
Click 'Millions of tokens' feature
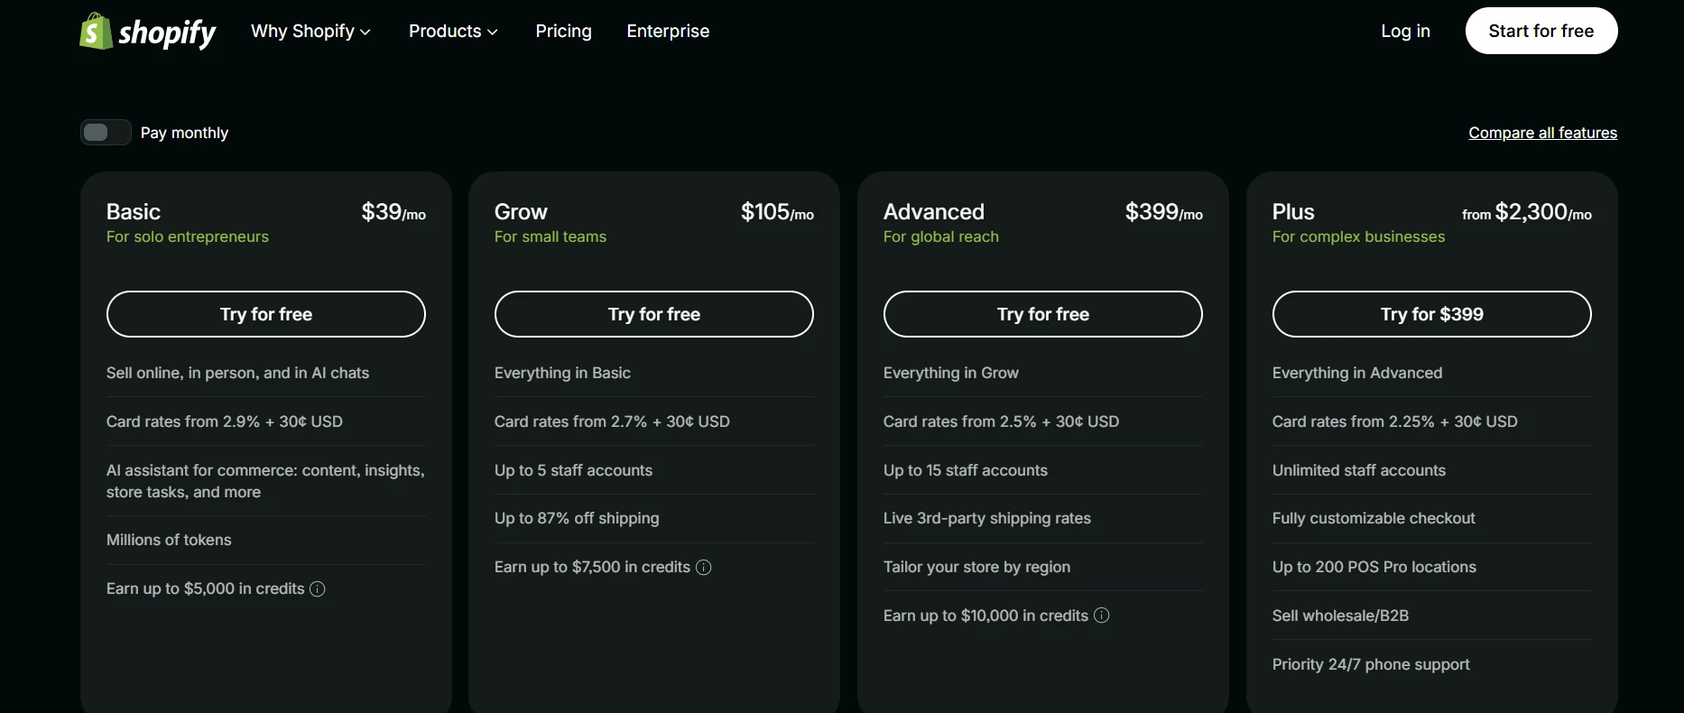pos(169,540)
